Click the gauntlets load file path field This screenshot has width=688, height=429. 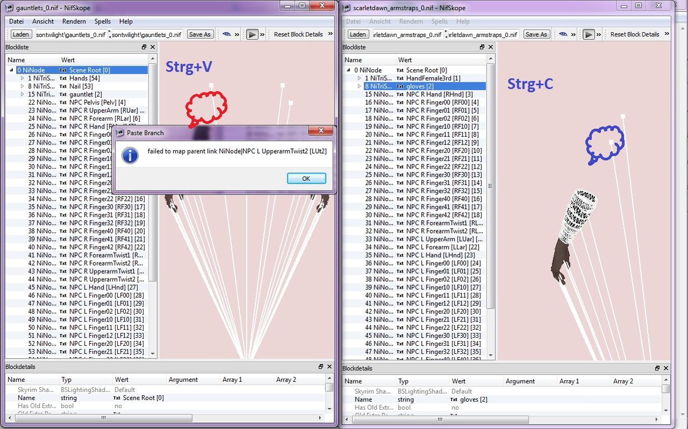70,34
